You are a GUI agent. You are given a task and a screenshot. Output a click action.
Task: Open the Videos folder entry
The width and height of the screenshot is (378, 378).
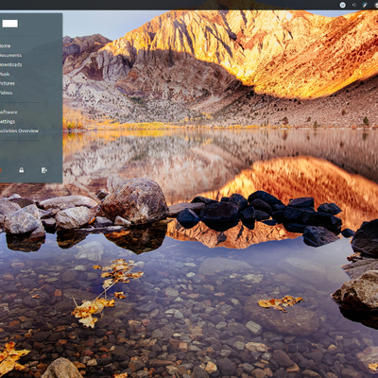click(x=7, y=93)
